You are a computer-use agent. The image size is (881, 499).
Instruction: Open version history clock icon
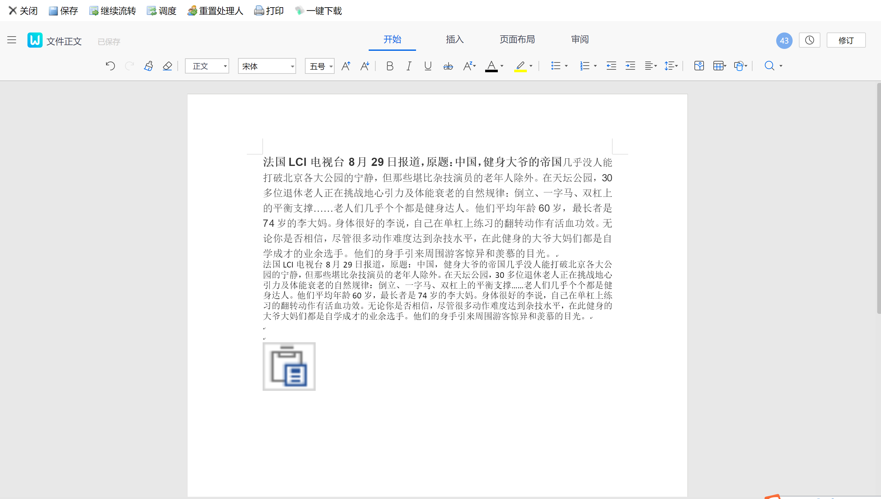point(809,40)
